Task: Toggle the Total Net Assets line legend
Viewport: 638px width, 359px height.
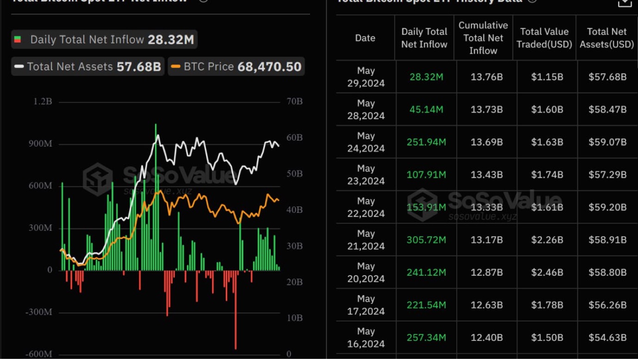Action: pos(88,67)
